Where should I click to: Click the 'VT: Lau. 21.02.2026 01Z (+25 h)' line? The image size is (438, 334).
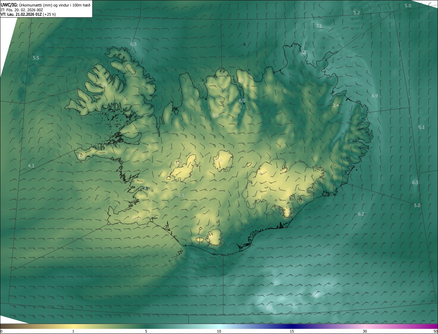pyautogui.click(x=28, y=14)
